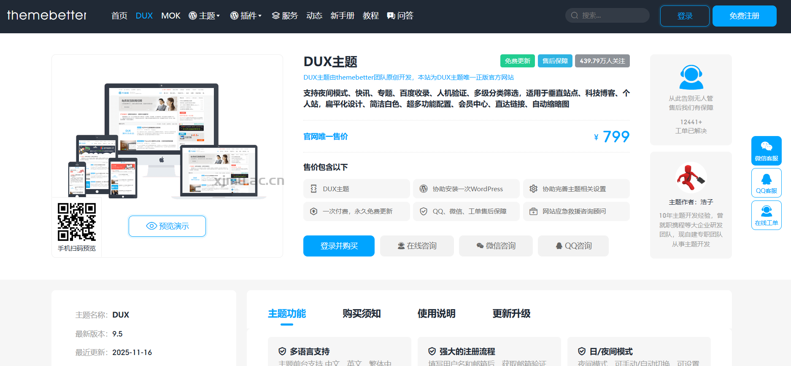Expand the 插件 dropdown menu

(x=246, y=16)
